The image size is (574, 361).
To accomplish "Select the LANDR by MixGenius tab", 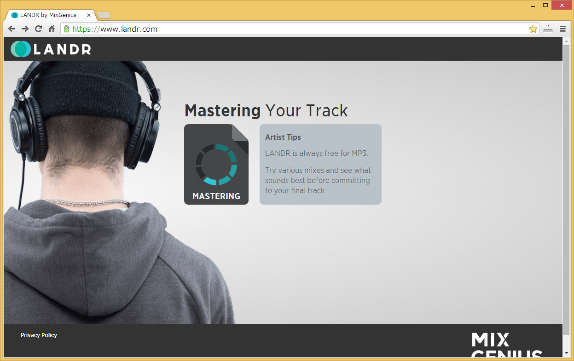I will [50, 15].
